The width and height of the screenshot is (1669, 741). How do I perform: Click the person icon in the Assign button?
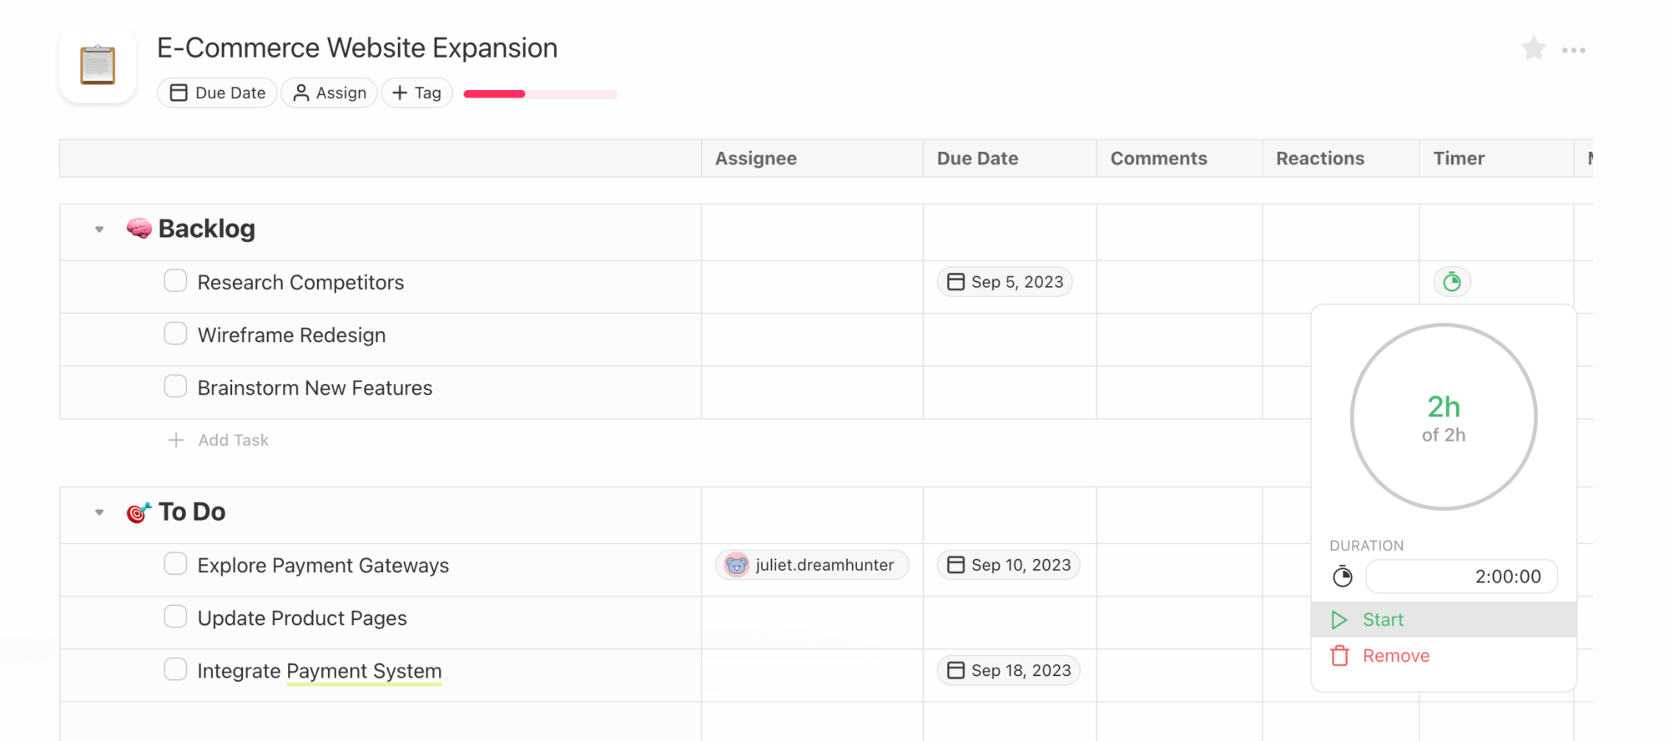tap(300, 93)
